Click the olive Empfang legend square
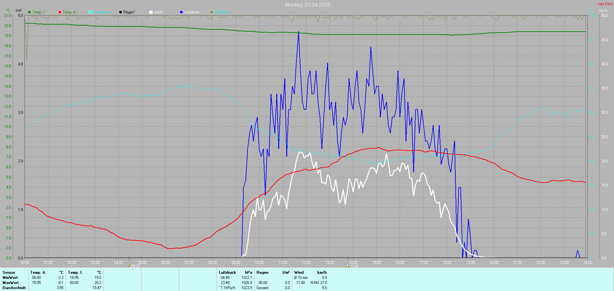Screen dimensions: 614x291 [212, 12]
